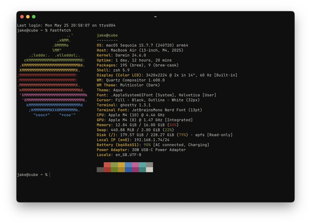Maximize the terminal with green button
Image resolution: width=311 pixels, height=224 pixels.
(x=34, y=17)
